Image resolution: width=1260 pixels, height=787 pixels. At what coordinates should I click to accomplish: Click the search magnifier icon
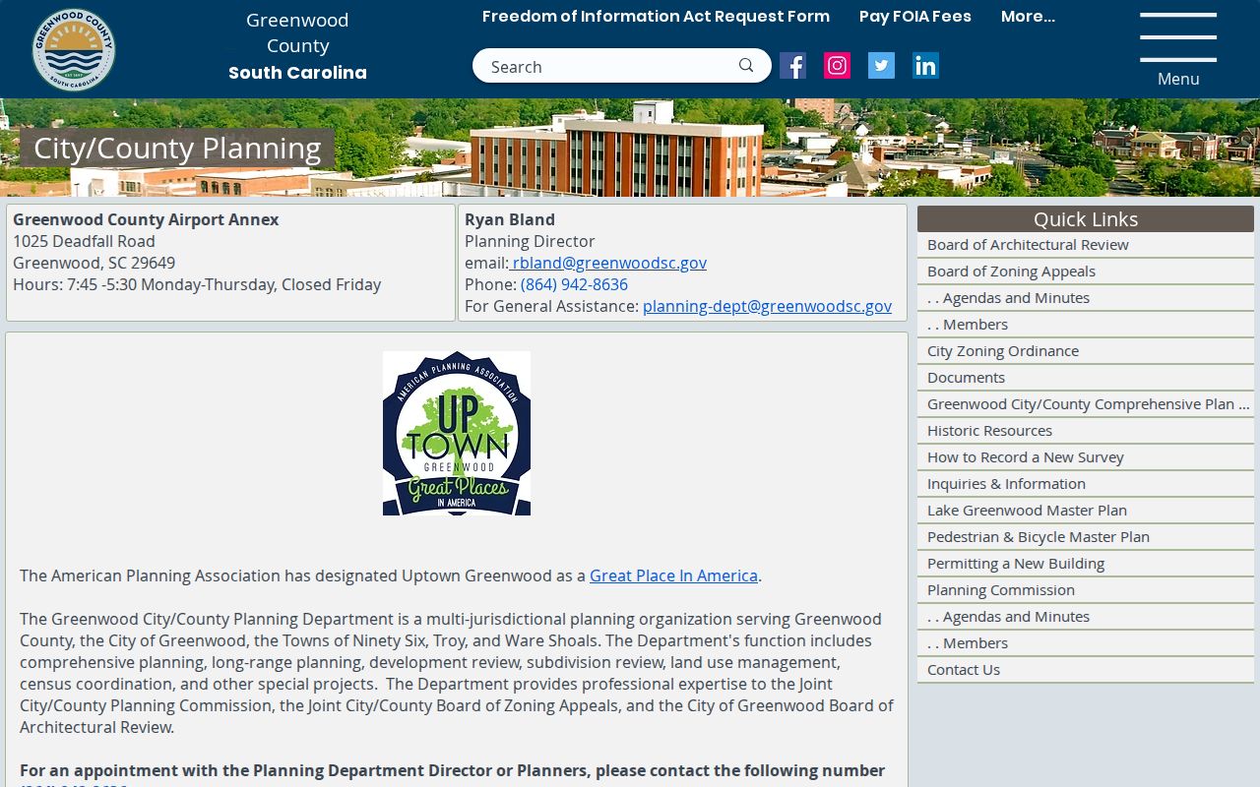[746, 66]
